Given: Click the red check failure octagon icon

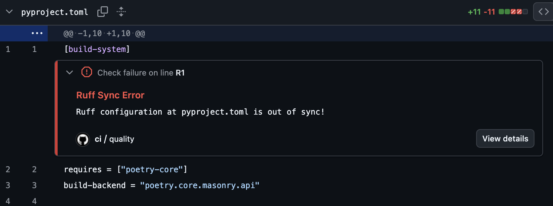Looking at the screenshot, I should (x=86, y=72).
